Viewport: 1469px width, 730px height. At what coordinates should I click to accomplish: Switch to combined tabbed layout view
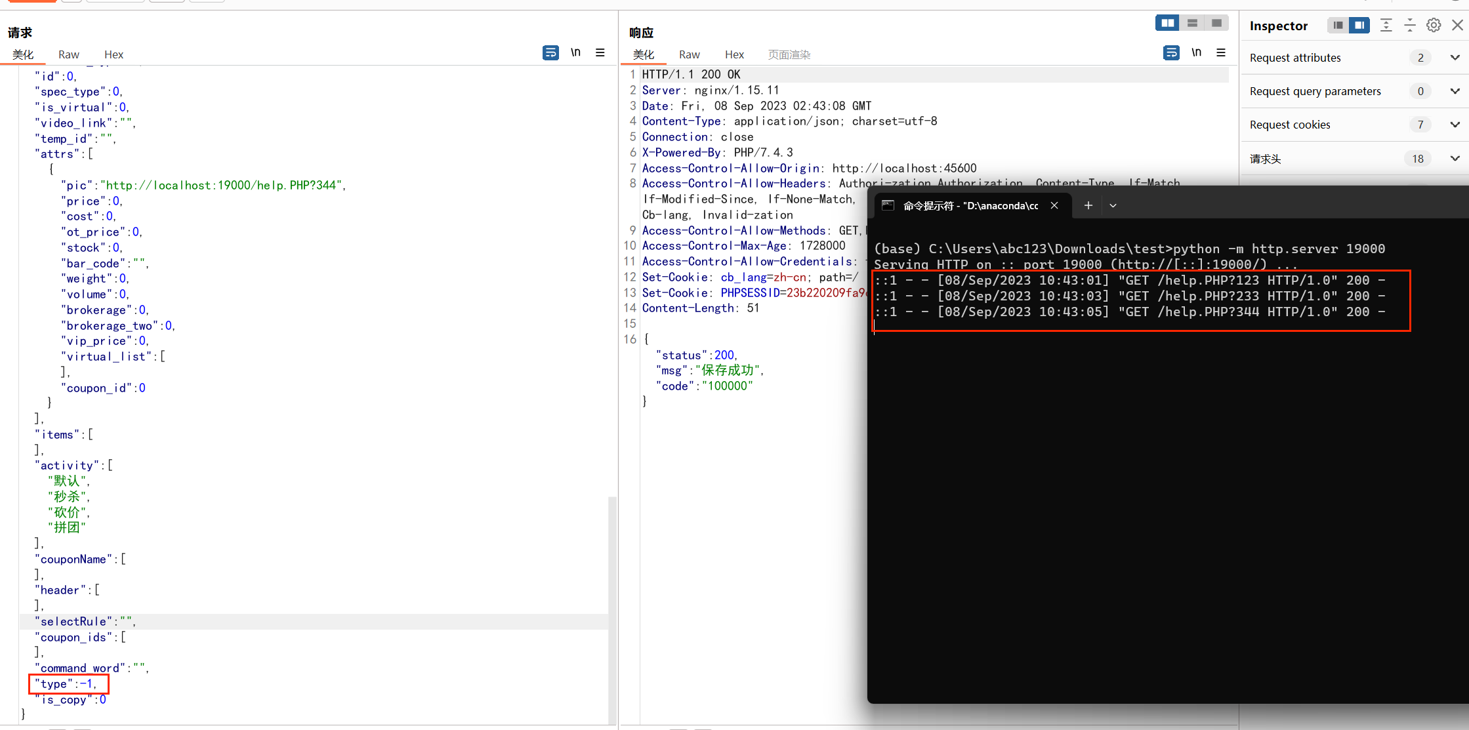[1216, 23]
